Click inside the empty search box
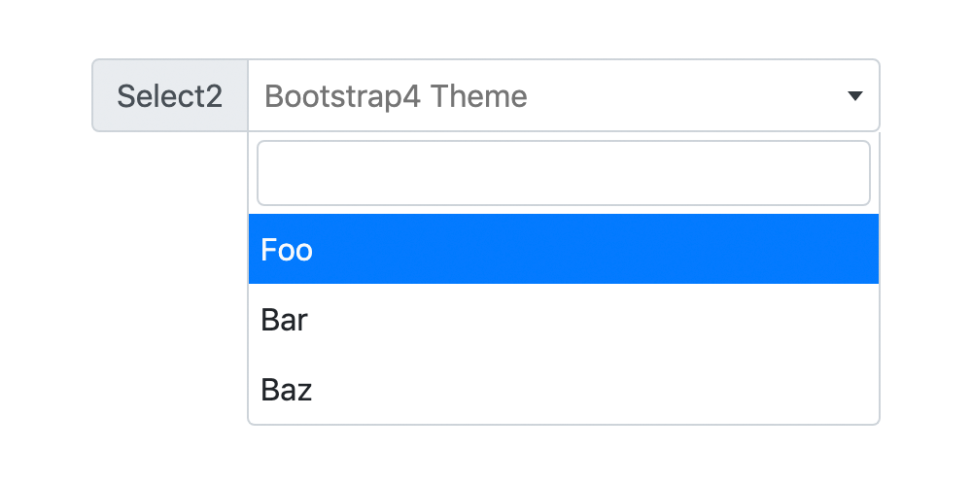Screen dimensions: 972x486 (563, 173)
